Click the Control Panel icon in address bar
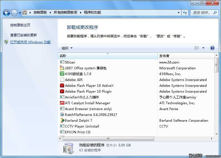This screenshot has height=158, width=221. 25,13
